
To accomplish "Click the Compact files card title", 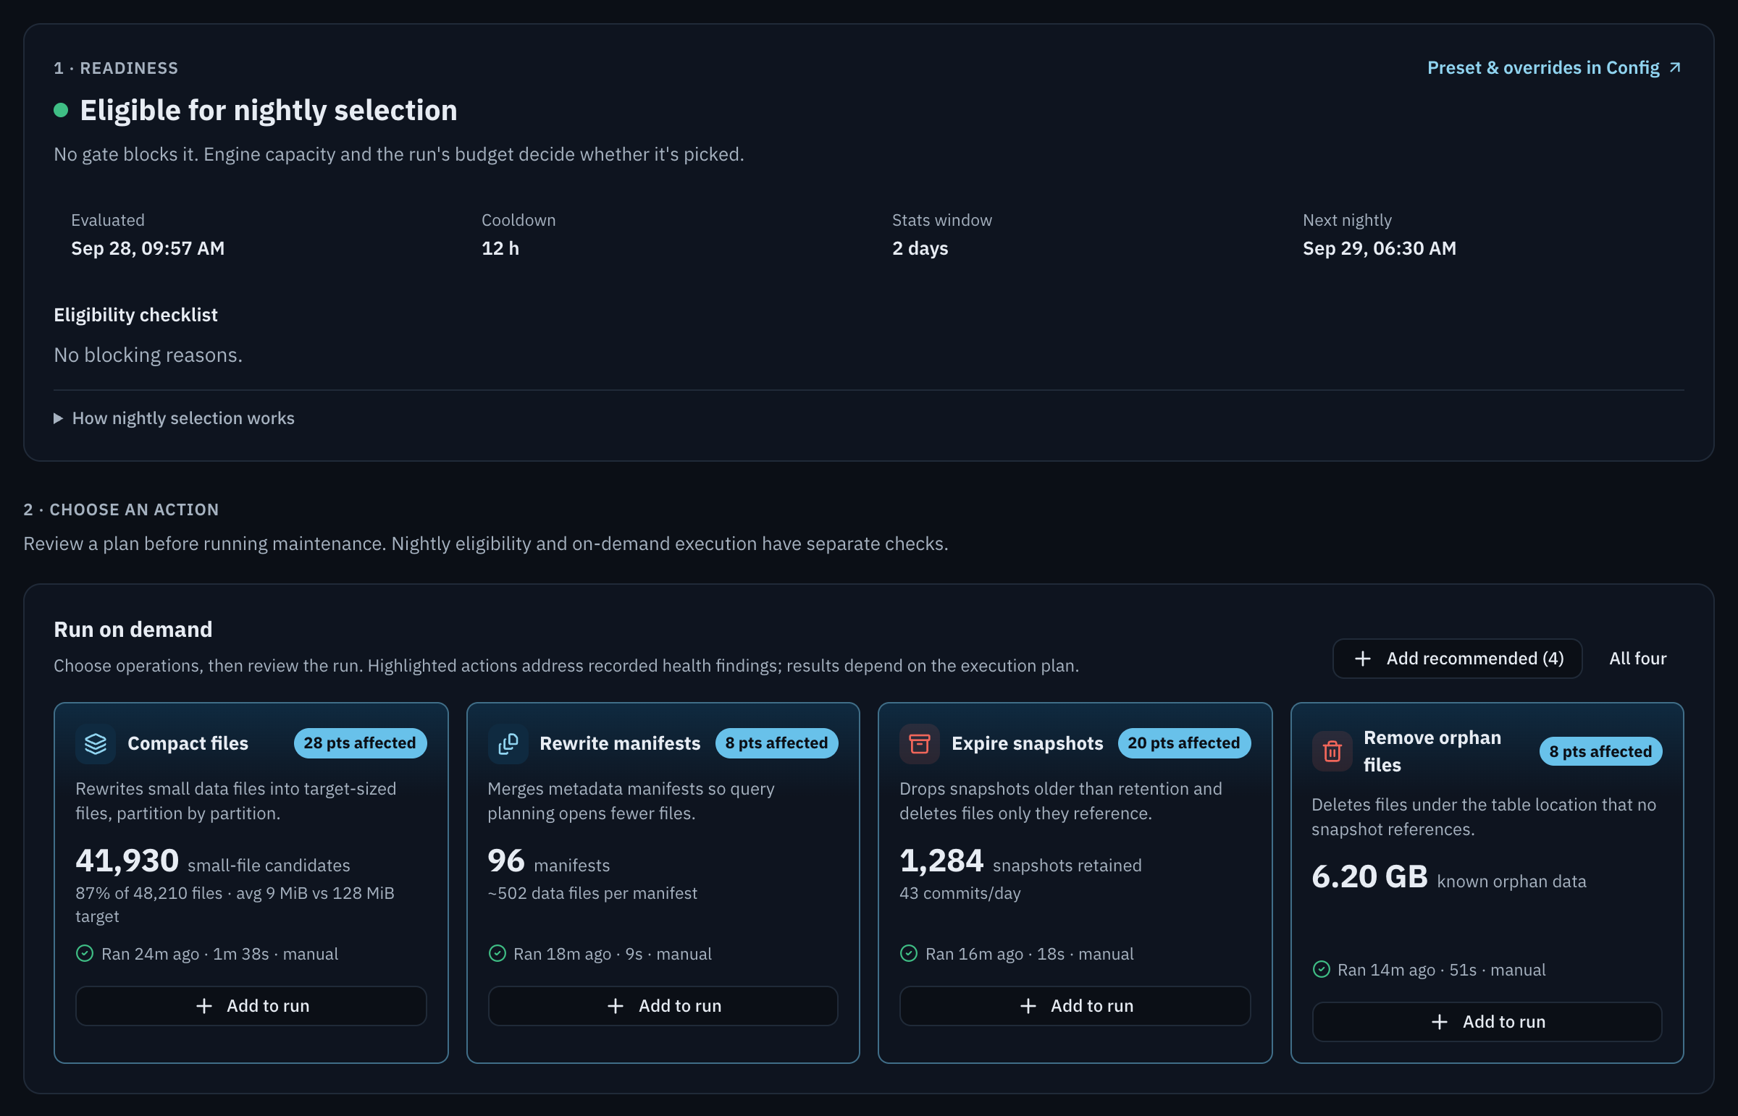I will [188, 743].
